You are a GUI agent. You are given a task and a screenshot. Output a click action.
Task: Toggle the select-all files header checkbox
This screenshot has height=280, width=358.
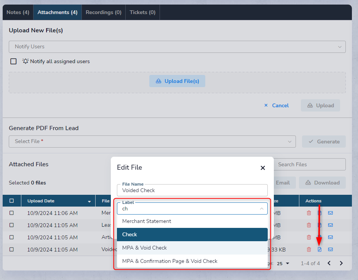(x=11, y=201)
